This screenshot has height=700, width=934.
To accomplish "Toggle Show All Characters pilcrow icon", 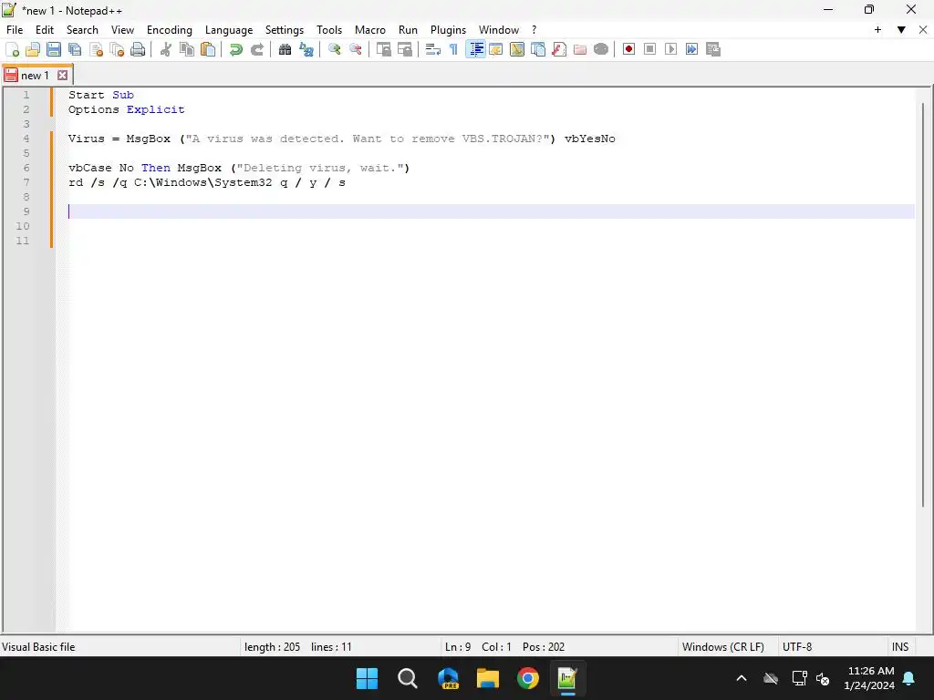I will [x=454, y=49].
